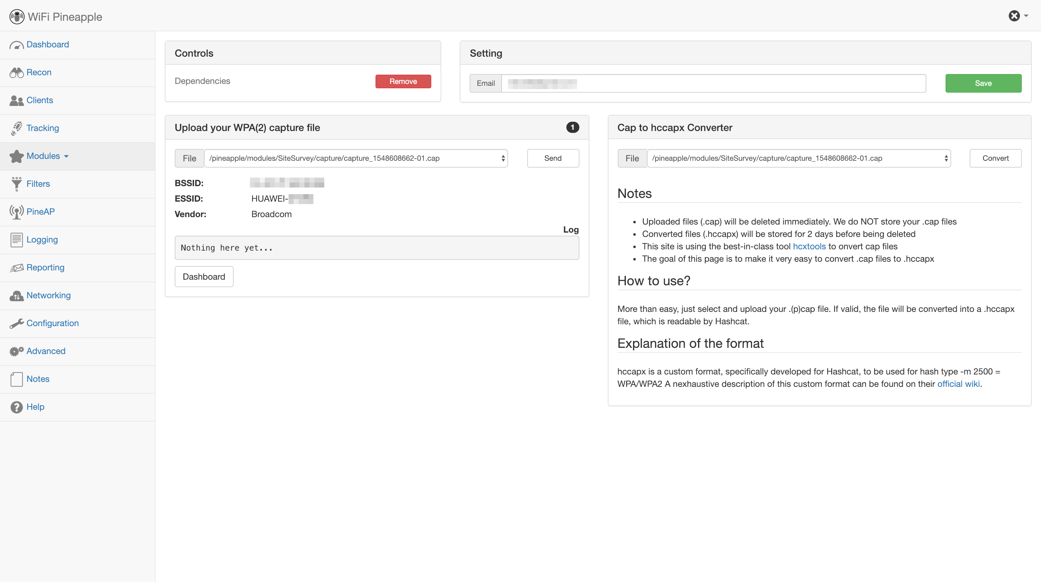The width and height of the screenshot is (1041, 582).
Task: Save the email setting
Action: tap(983, 83)
